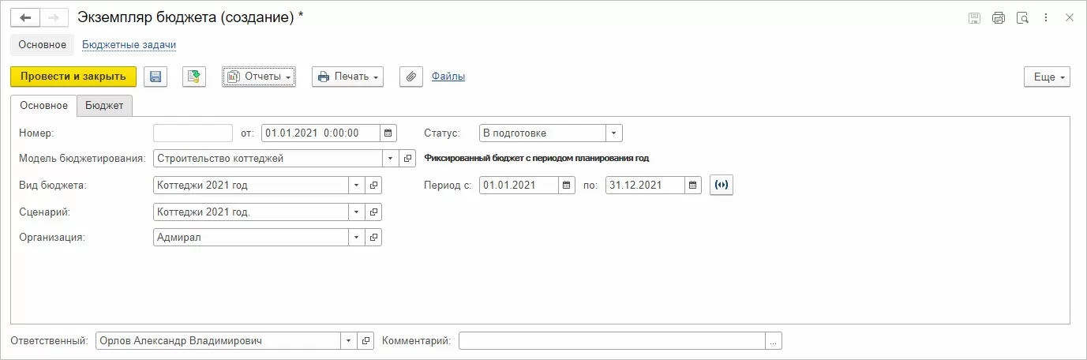This screenshot has height=360, width=1087.
Task: Open the Scenario reference form icon
Action: (x=374, y=212)
